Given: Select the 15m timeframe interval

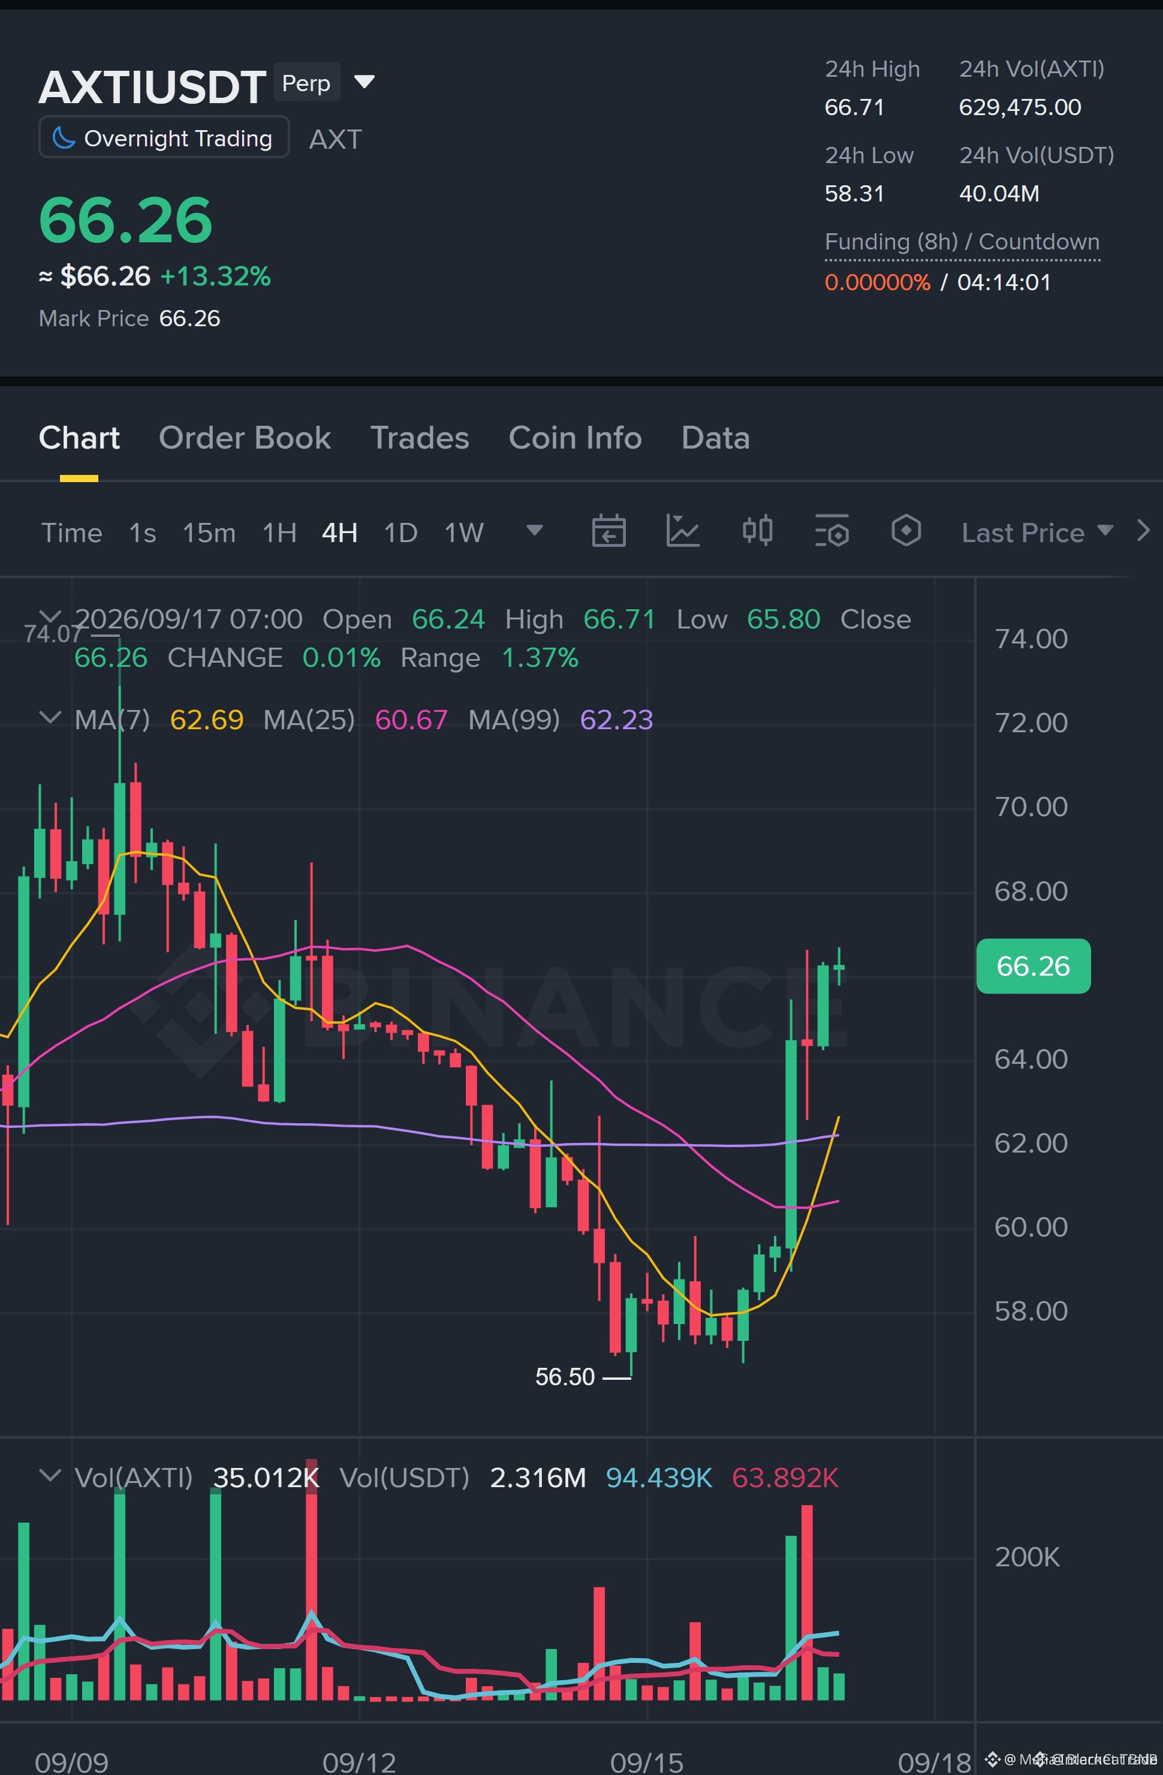Looking at the screenshot, I should point(209,532).
